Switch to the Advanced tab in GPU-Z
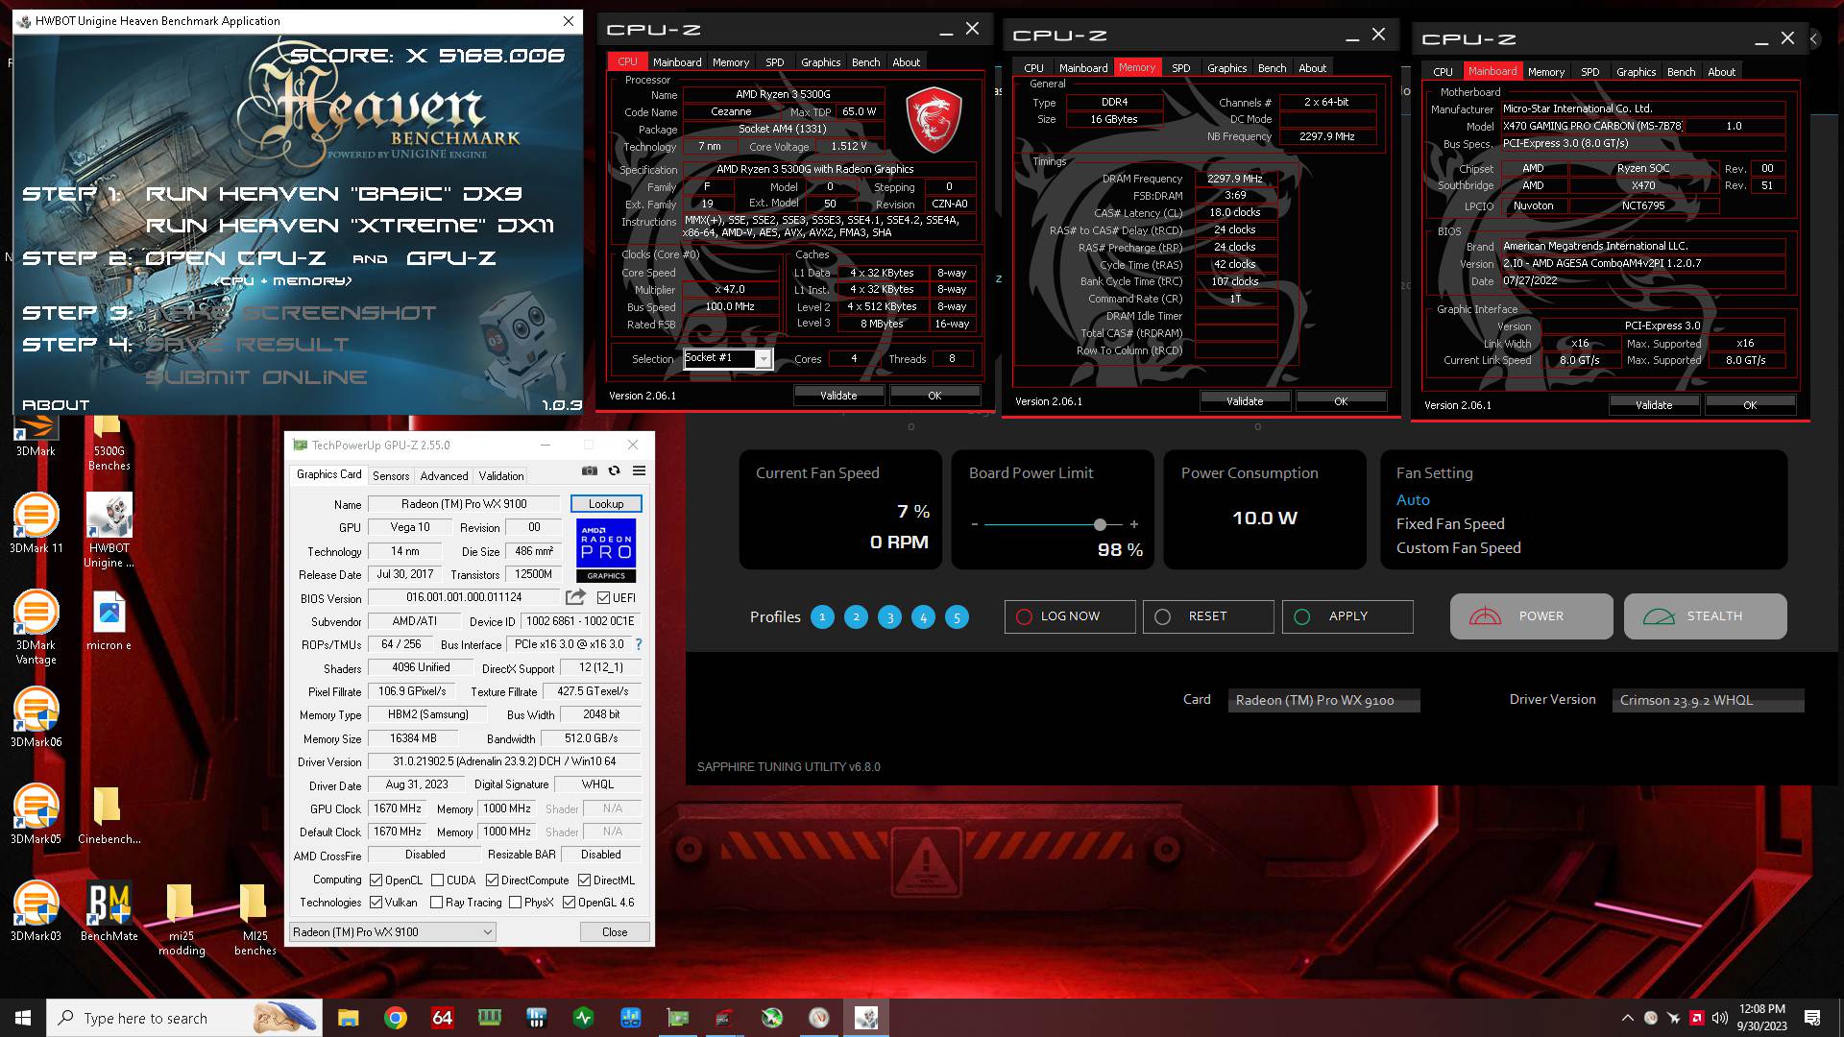Viewport: 1844px width, 1037px height. click(x=444, y=476)
